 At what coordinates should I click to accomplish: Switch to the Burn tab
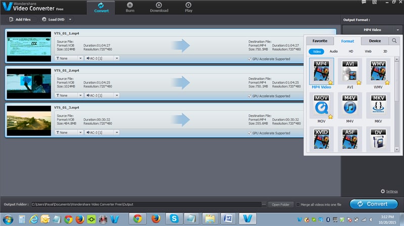130,8
